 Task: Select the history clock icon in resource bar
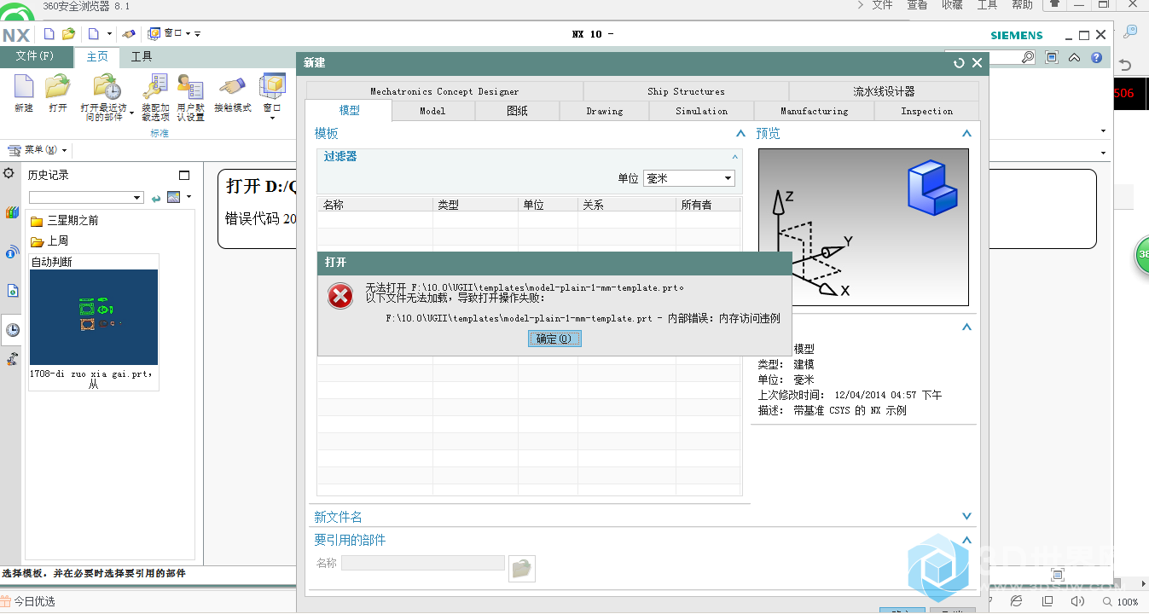tap(12, 330)
